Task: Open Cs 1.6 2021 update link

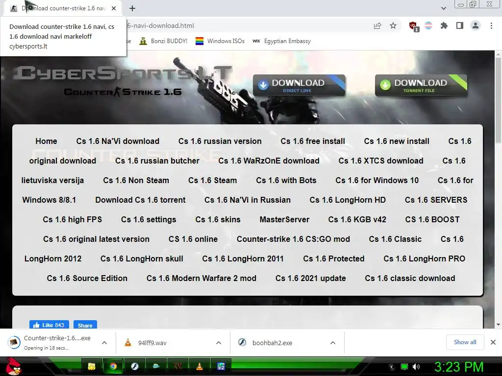Action: click(x=310, y=278)
